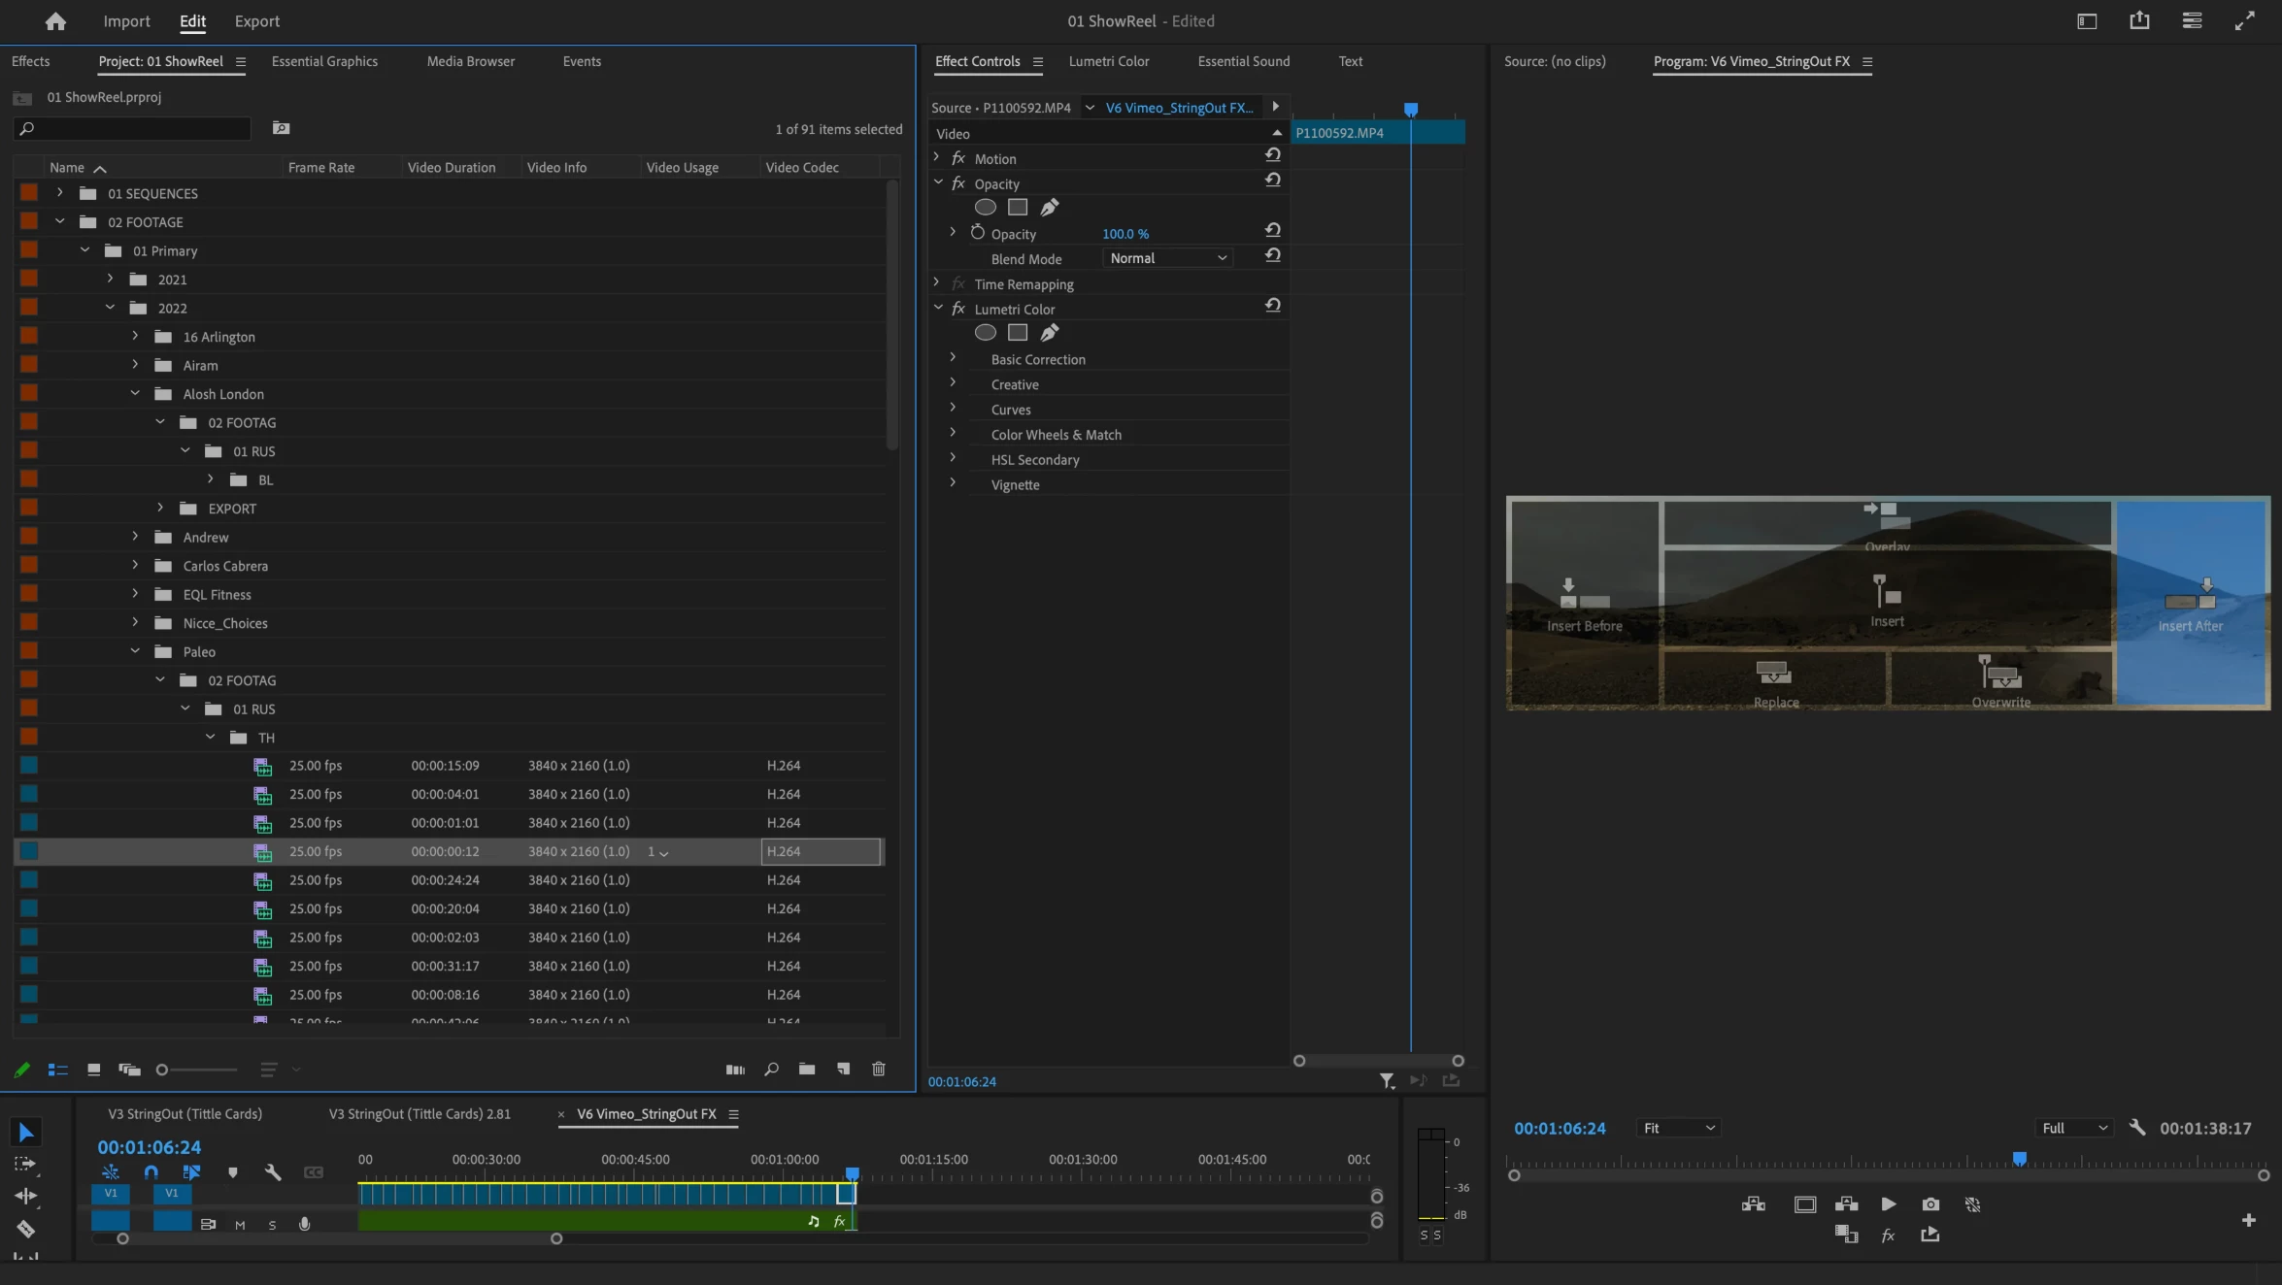Screen dimensions: 2282x1285
Task: Expand the 01 SEQUENCES bin
Action: point(60,193)
